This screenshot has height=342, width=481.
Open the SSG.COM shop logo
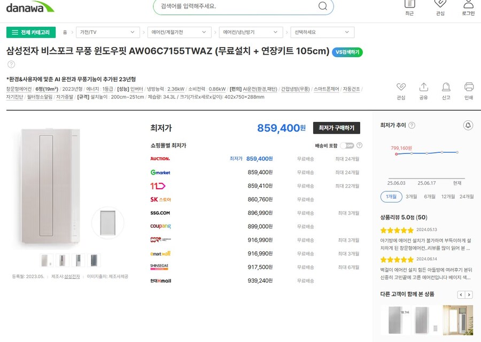coord(160,213)
